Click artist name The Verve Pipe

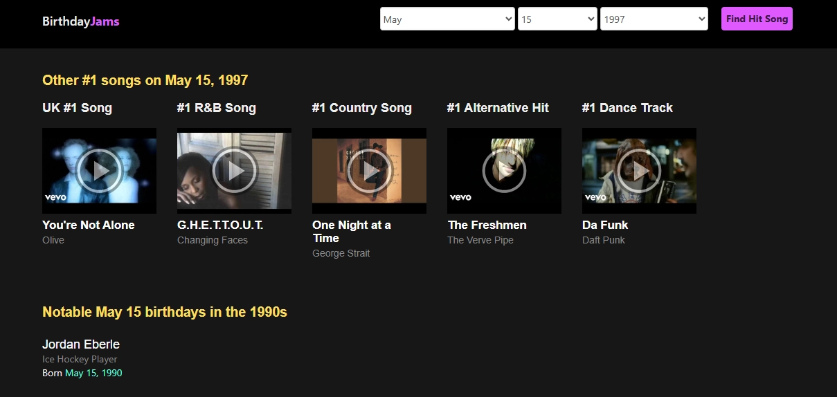coord(480,240)
